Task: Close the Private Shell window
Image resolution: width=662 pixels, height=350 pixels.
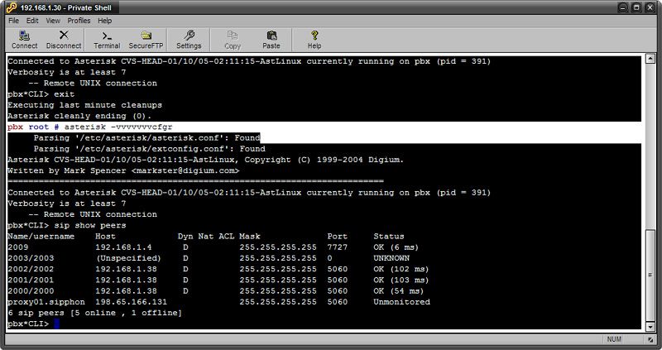Action: [650, 7]
